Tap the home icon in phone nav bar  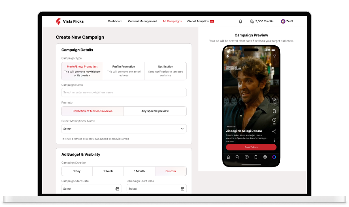coord(228,157)
